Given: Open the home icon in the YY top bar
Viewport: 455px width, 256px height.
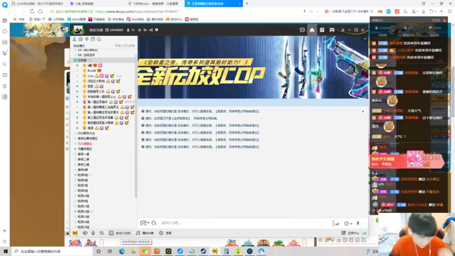Looking at the screenshot, I should (x=312, y=30).
